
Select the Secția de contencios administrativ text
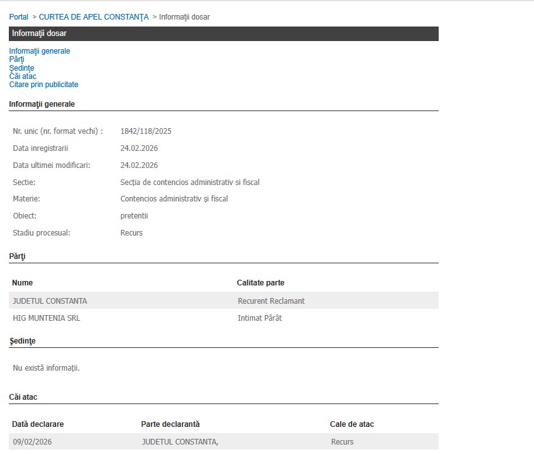coord(189,182)
